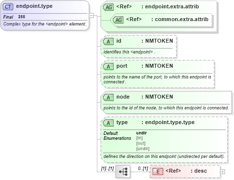Select the endpoint.extra.attrib reference name
The width and height of the screenshot is (234, 180).
[x=172, y=6]
